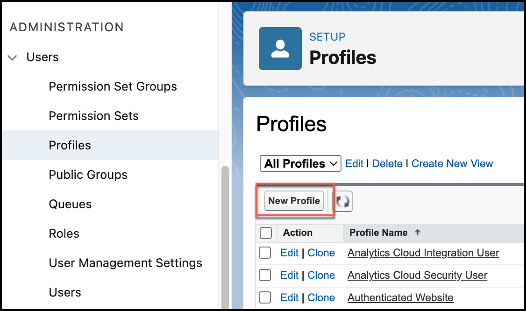Screen dimensions: 526x311
Task: Toggle the select-all header checkbox
Action: pyautogui.click(x=265, y=233)
